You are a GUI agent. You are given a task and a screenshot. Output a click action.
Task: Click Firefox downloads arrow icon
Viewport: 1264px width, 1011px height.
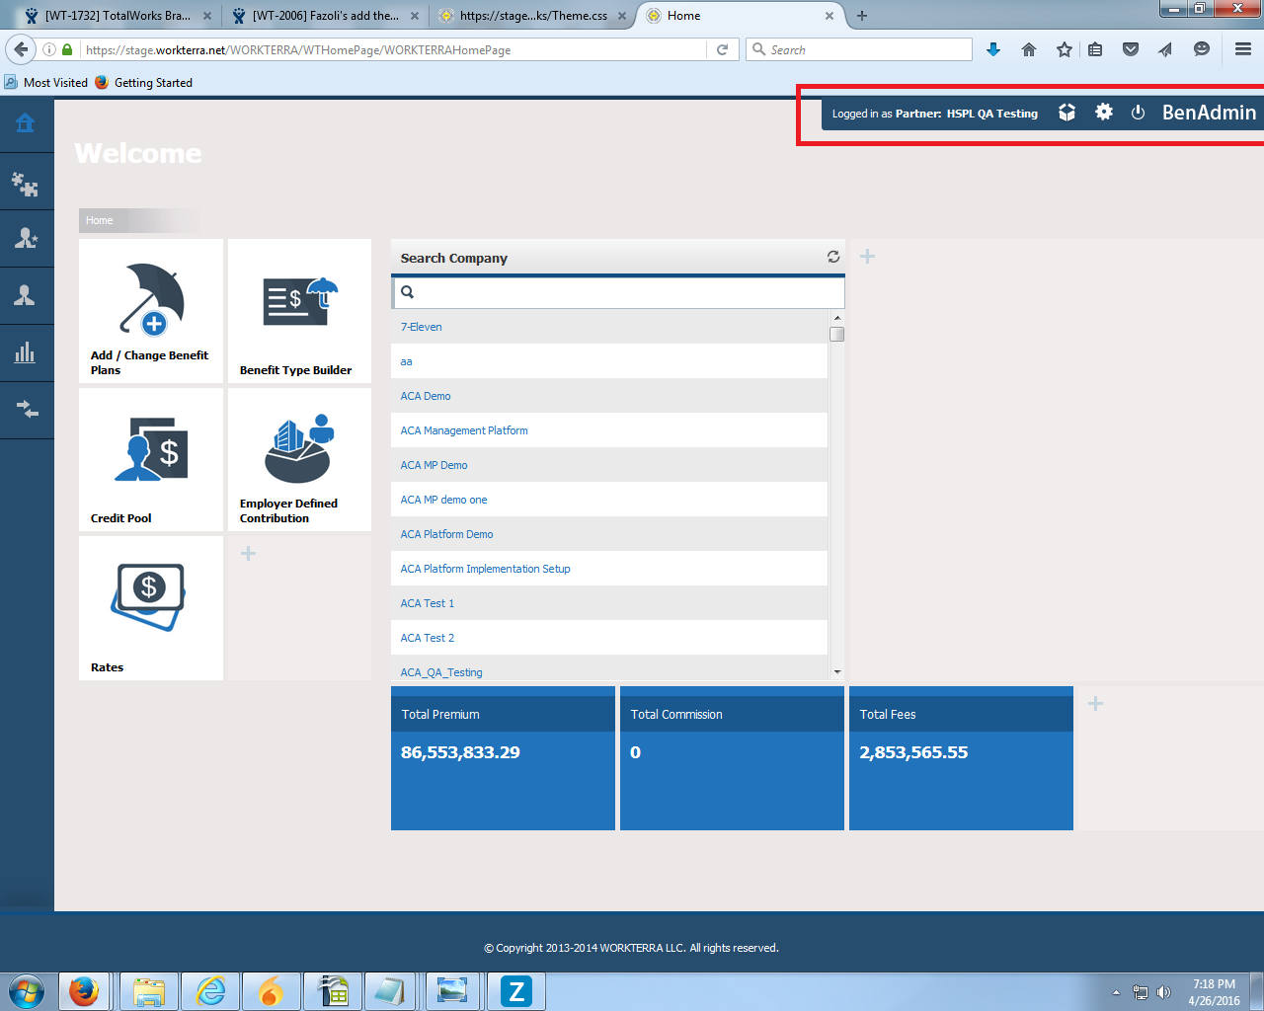(993, 49)
